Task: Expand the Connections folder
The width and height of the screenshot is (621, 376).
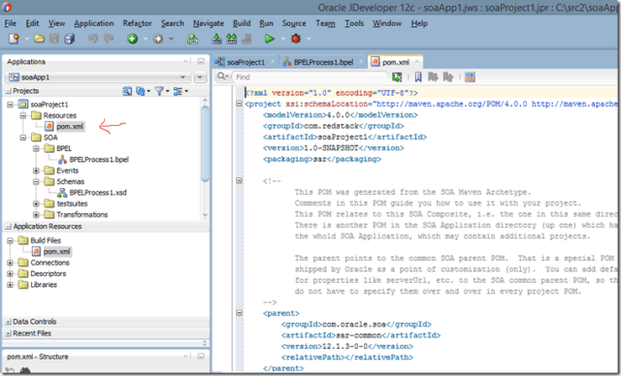Action: coord(11,263)
